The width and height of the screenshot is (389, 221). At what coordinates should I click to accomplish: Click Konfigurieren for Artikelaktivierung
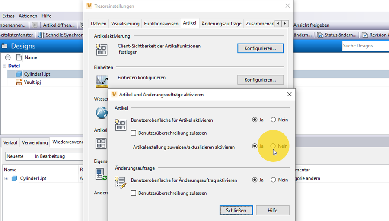pos(260,48)
